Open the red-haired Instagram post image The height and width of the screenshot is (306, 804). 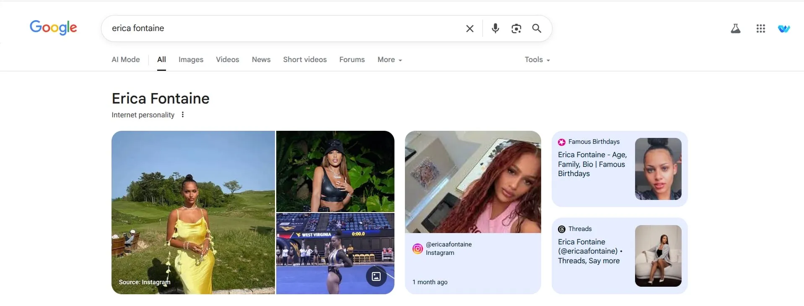[473, 182]
